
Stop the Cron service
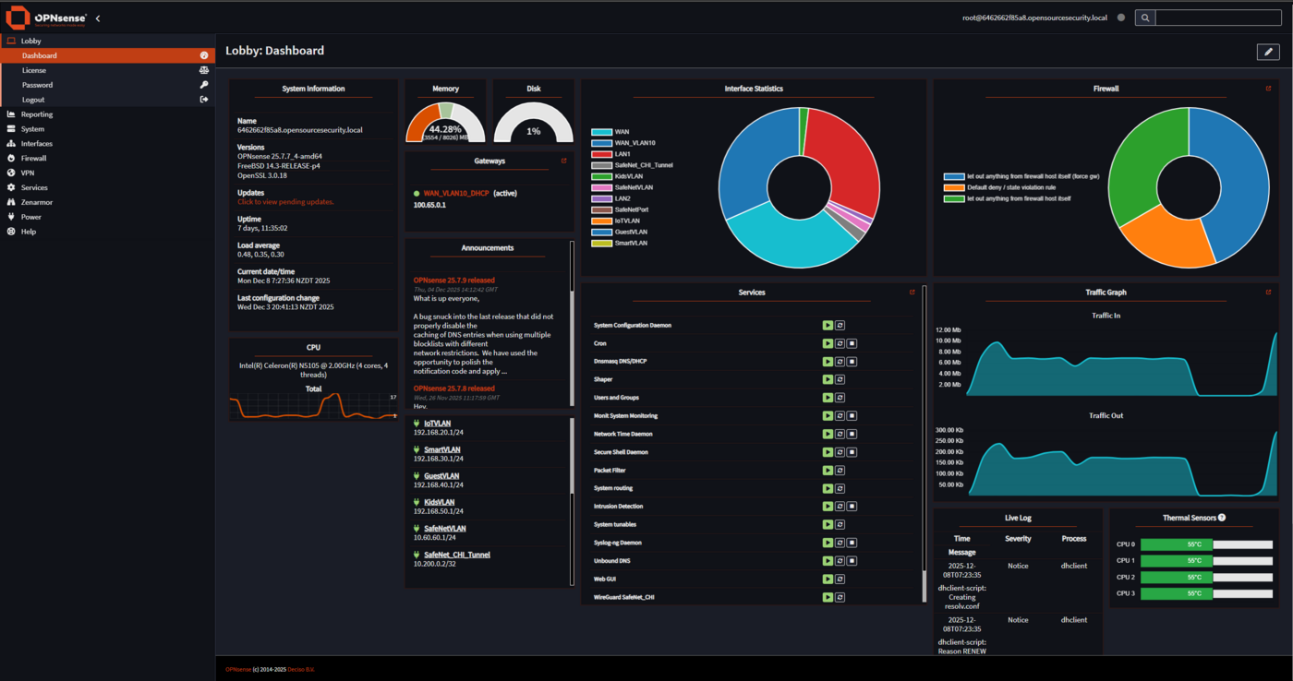(x=851, y=342)
